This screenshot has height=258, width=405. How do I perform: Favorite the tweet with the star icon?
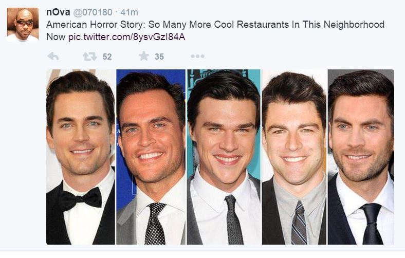(x=143, y=56)
